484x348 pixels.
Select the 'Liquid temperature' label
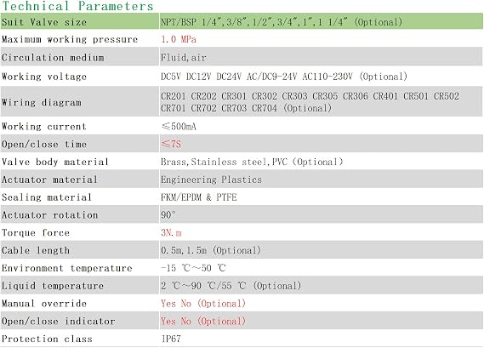click(x=53, y=286)
